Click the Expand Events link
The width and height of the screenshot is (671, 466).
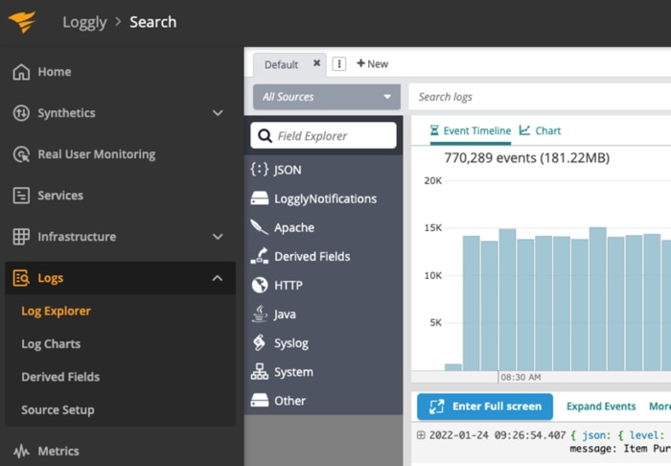[601, 407]
